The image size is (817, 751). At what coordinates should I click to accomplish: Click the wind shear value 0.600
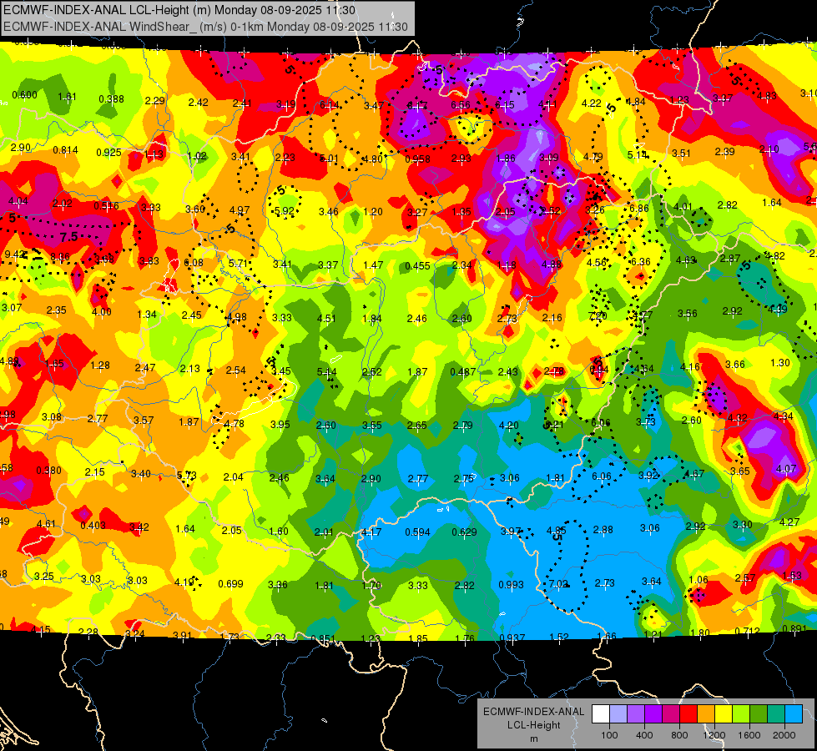click(x=24, y=95)
